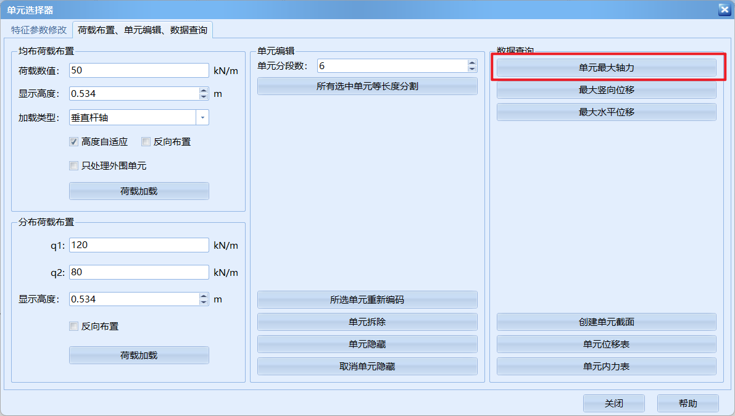
Task: Show 最大竖向位移 result
Action: point(606,90)
